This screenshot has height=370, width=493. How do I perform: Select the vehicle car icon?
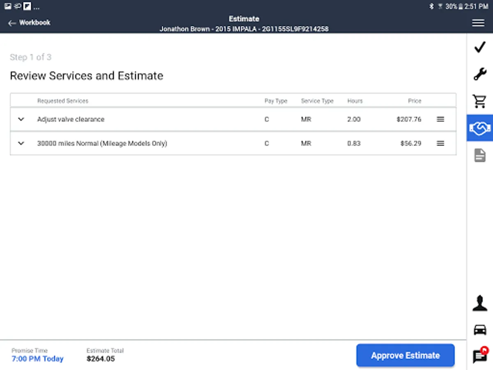click(x=479, y=330)
